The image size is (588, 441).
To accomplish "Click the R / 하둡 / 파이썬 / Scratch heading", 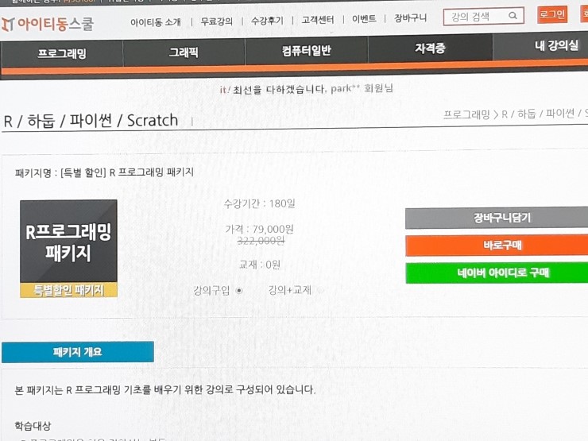I will pyautogui.click(x=91, y=121).
